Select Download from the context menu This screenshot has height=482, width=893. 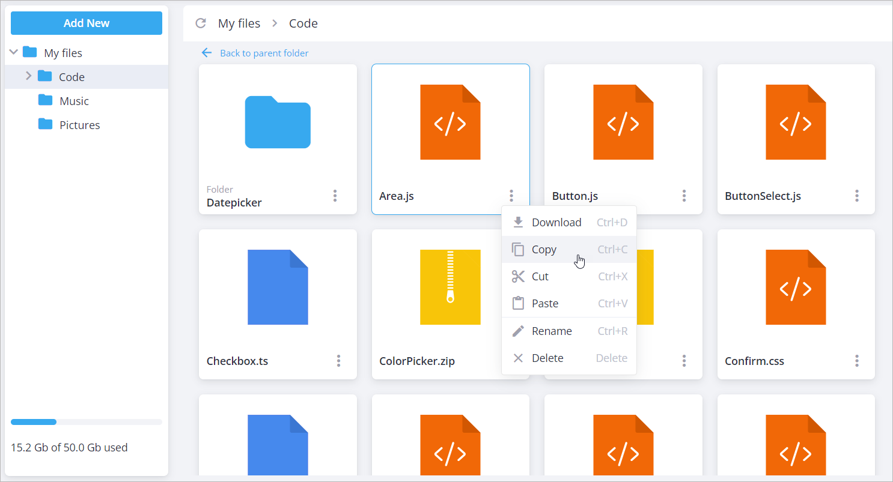pos(556,223)
